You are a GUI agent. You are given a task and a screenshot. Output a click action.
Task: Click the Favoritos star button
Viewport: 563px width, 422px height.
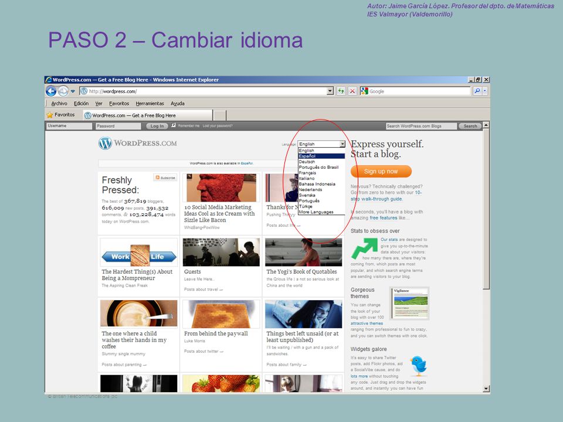pos(60,115)
